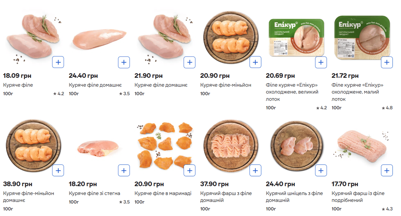401x216 pixels.
Task: Add 20.90 грн Куряче філе-міньйон to cart
Action: (x=255, y=62)
